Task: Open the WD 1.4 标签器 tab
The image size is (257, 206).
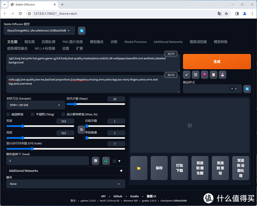Action: pyautogui.click(x=45, y=48)
